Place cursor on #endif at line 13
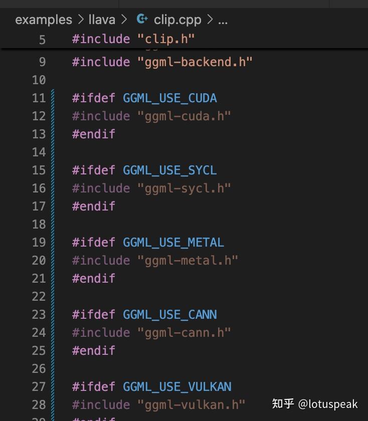The height and width of the screenshot is (421, 368). click(x=94, y=134)
